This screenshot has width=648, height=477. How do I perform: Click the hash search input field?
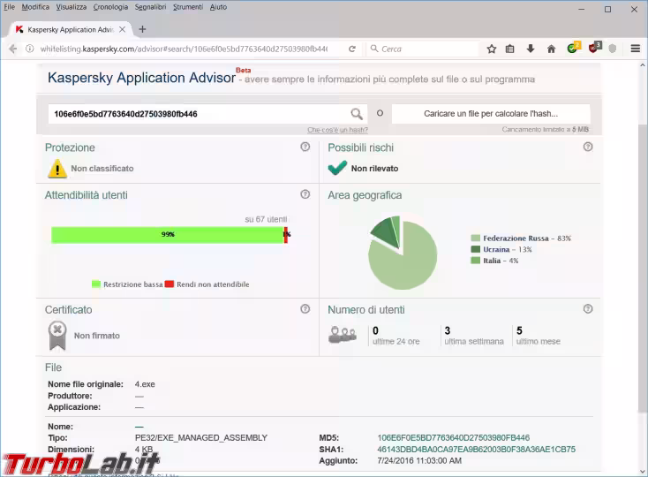199,114
